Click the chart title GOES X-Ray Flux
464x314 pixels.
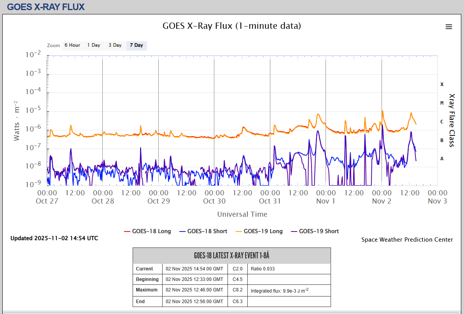point(231,26)
